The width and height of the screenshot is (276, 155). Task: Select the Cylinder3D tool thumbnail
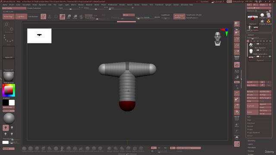pyautogui.click(x=268, y=15)
